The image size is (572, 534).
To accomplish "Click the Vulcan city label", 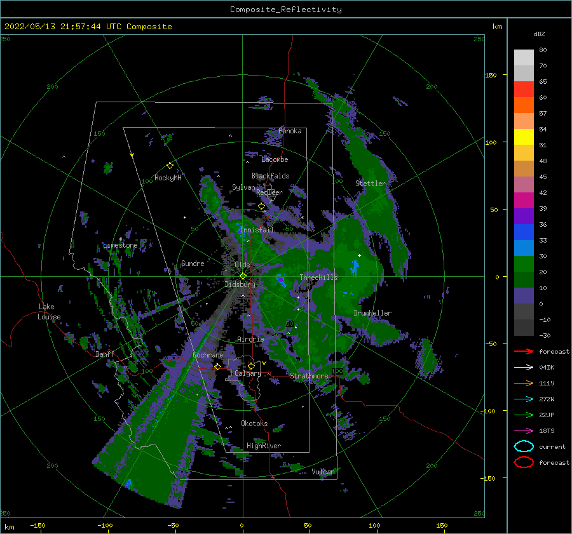I will [x=323, y=472].
